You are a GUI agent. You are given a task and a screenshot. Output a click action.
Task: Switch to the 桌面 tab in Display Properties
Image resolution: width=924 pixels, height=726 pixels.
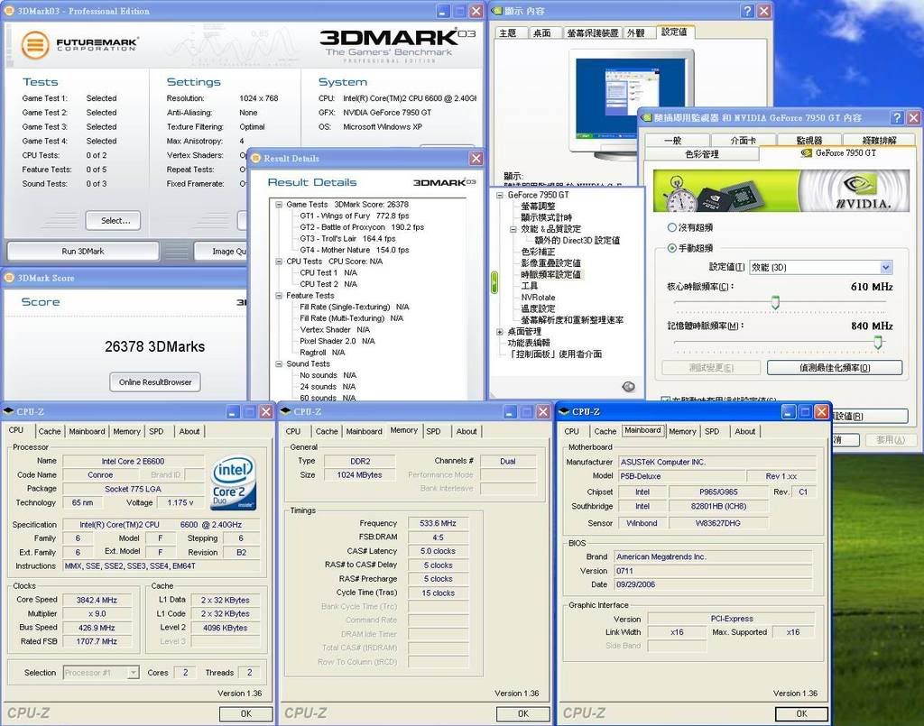(x=541, y=33)
